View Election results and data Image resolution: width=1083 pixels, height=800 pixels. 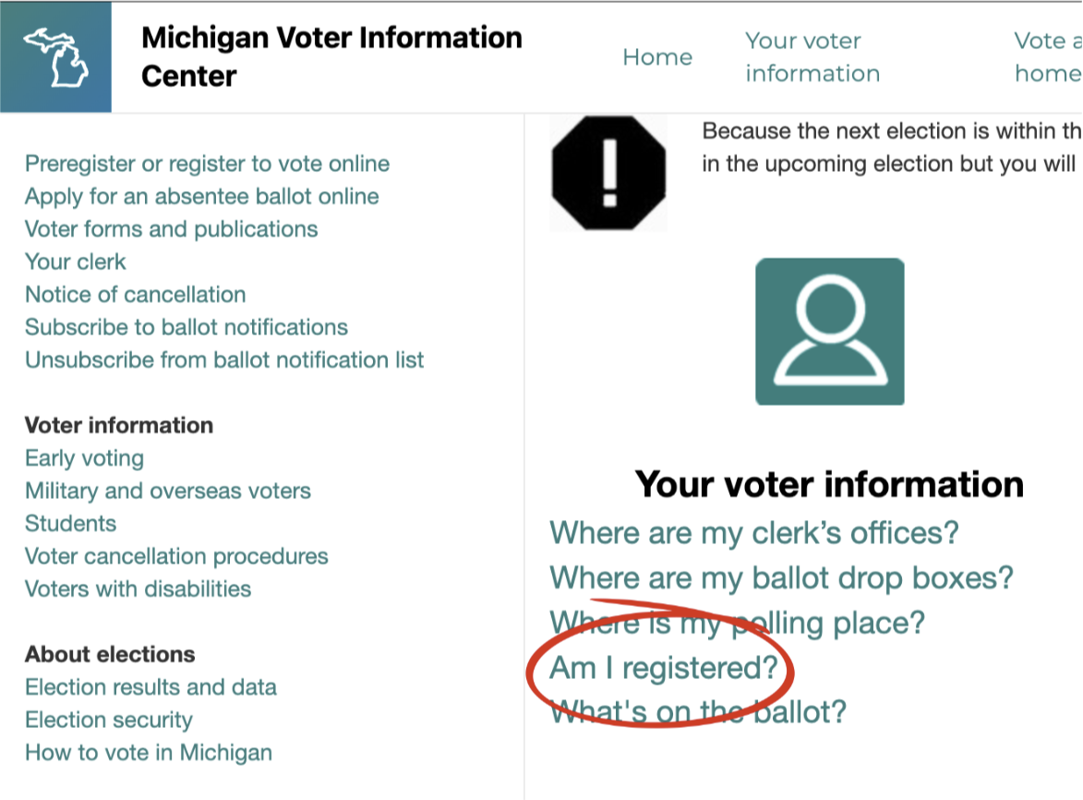coord(150,687)
